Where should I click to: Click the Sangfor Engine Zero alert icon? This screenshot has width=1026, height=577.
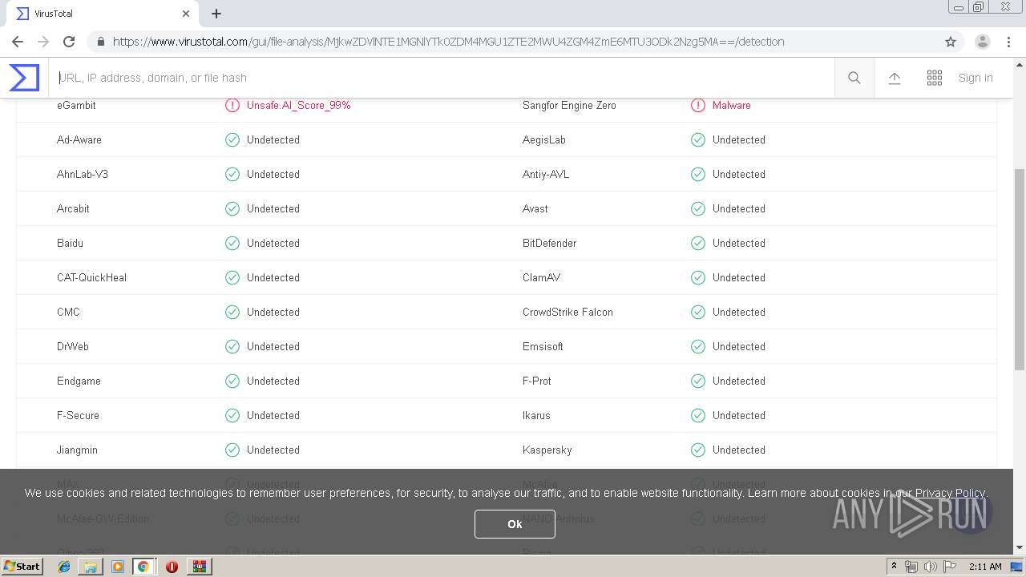698,105
